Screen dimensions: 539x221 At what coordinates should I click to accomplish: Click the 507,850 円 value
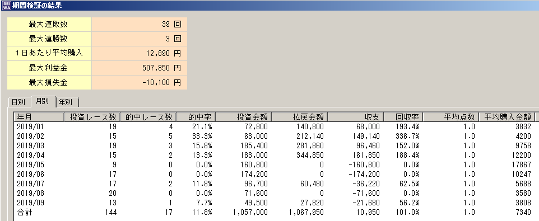[x=161, y=68]
